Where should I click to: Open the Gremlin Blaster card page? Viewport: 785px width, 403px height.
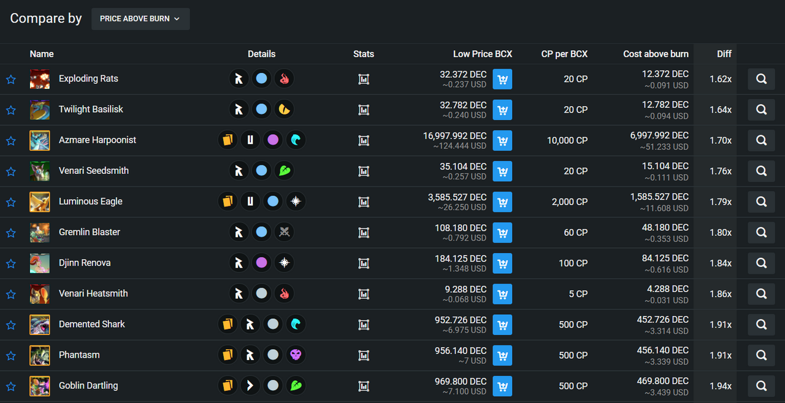click(x=90, y=232)
